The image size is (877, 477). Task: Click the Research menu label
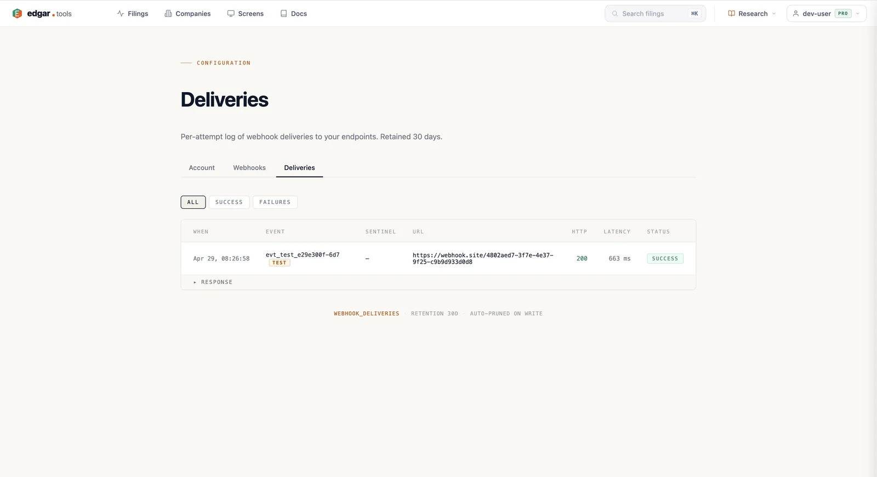coord(753,14)
